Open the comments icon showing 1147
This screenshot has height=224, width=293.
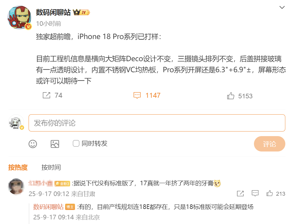point(137,95)
